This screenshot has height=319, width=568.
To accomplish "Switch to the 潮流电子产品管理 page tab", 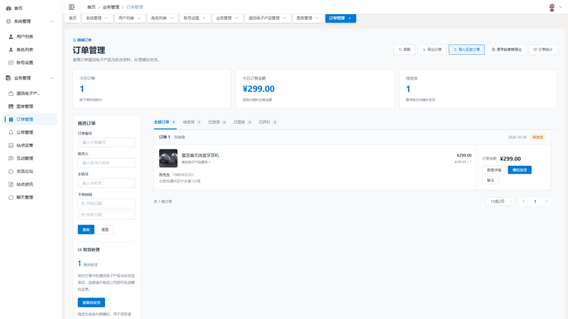I will (x=264, y=18).
